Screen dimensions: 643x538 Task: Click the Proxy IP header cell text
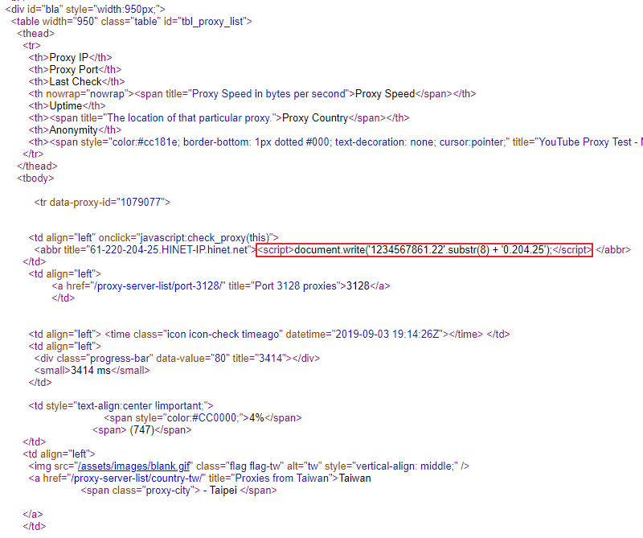click(69, 57)
